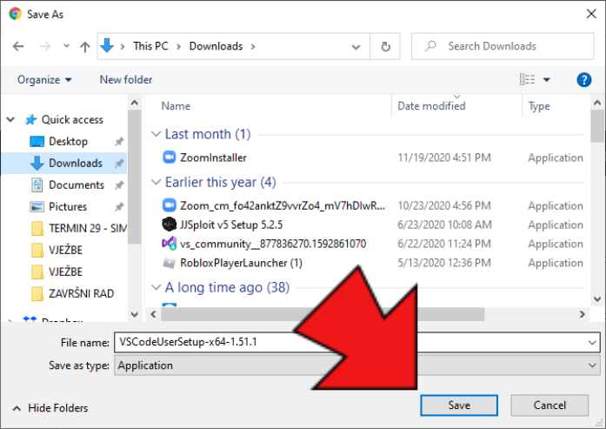
Task: Open the Help question mark icon
Action: (x=584, y=79)
